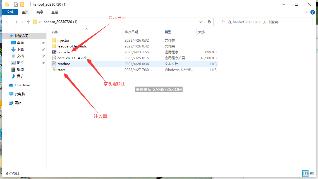Refresh the current folder view
The height and width of the screenshot is (179, 318).
pyautogui.click(x=209, y=22)
